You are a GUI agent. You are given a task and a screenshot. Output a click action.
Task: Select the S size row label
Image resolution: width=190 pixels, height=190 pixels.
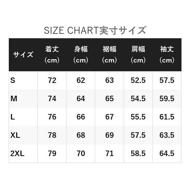point(13,80)
